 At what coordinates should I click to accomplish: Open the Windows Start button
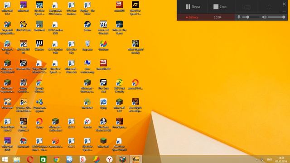5,159
